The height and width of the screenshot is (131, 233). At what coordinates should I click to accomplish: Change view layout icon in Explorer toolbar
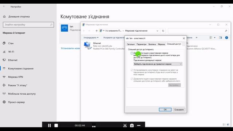point(211,38)
